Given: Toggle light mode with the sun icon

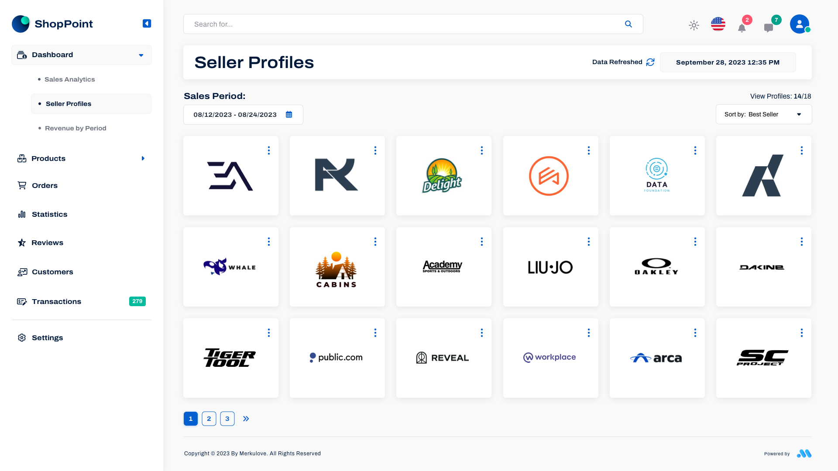Looking at the screenshot, I should pos(694,25).
